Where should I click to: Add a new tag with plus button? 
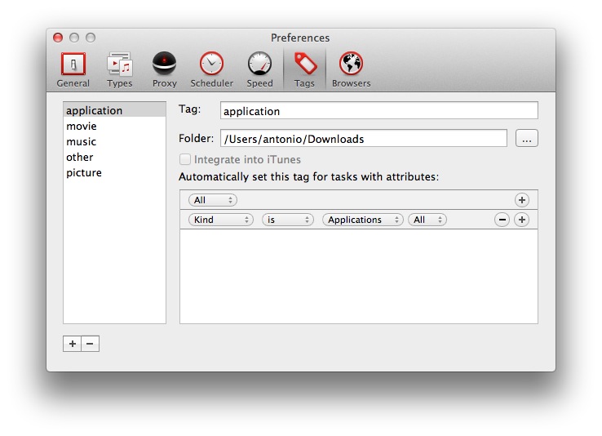click(x=72, y=344)
